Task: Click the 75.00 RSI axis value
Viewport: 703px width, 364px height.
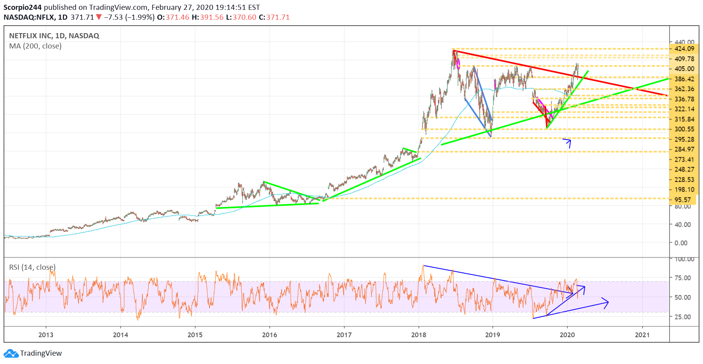Action: point(682,278)
